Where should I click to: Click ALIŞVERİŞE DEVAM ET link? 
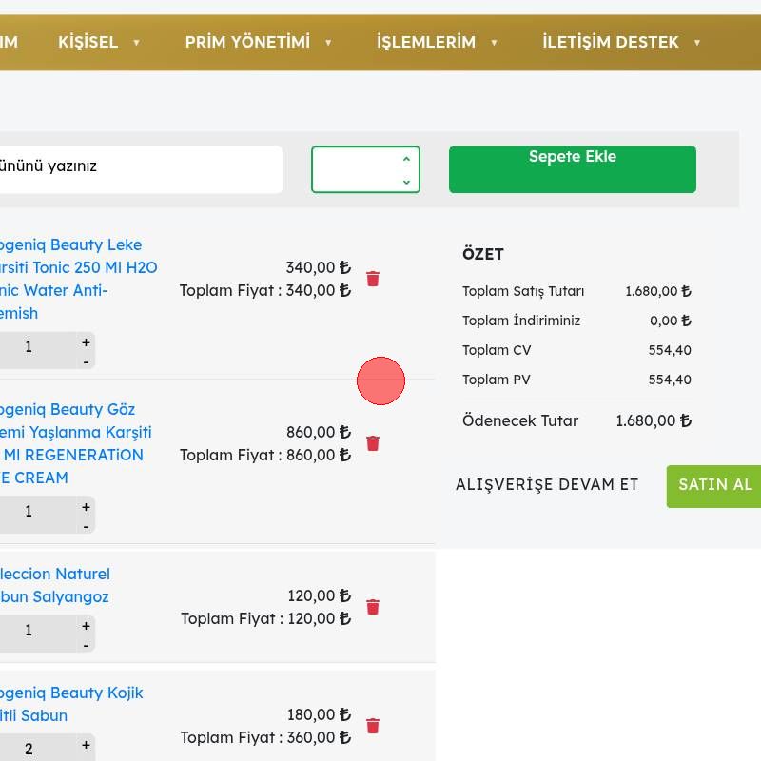click(547, 485)
